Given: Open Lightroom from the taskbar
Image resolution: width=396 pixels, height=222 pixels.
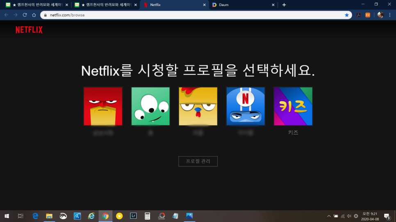Looking at the screenshot, I should (133, 216).
